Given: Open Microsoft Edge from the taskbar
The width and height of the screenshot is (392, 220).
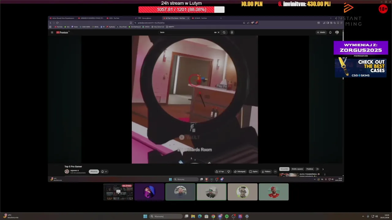Looking at the screenshot, I should 200,216.
